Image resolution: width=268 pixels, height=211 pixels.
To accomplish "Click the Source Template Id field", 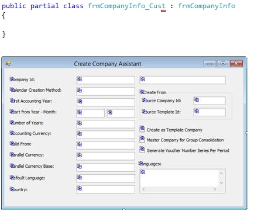I will 209,112.
